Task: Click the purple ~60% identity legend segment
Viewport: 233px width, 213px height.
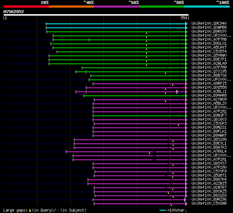Action: pyautogui.click(x=116, y=7)
